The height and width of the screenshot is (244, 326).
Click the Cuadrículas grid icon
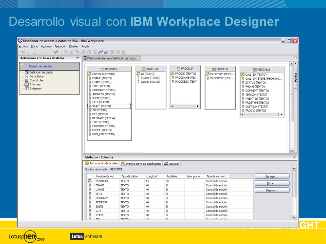pos(26,80)
